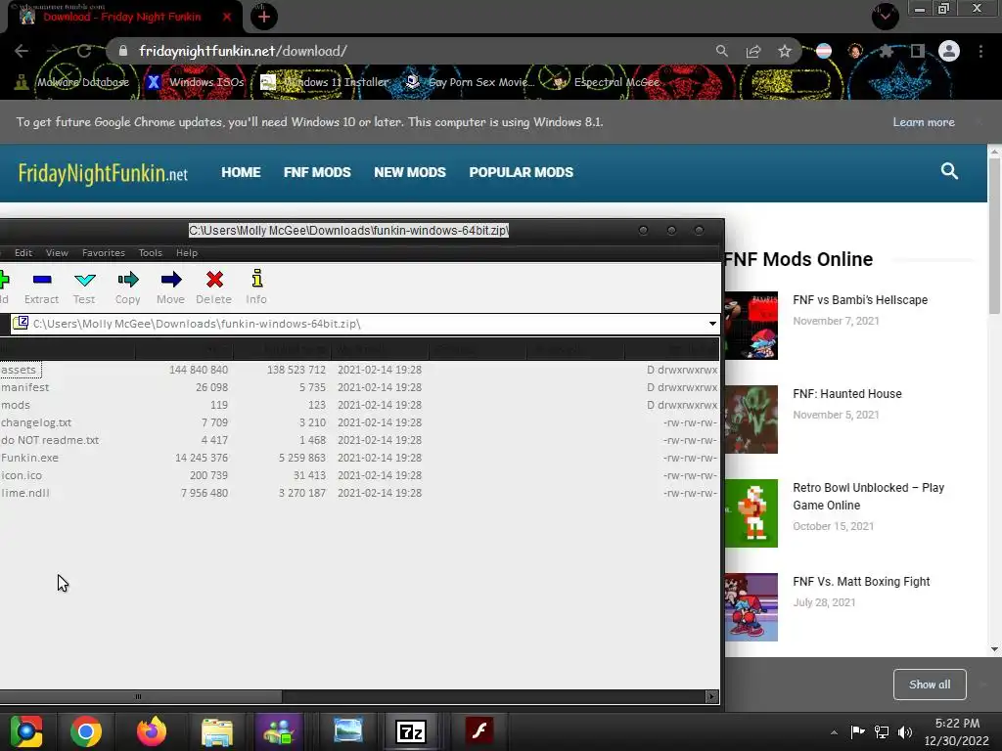Open the Favorites menu in 7-Zip
This screenshot has width=1002, height=751.
(104, 253)
